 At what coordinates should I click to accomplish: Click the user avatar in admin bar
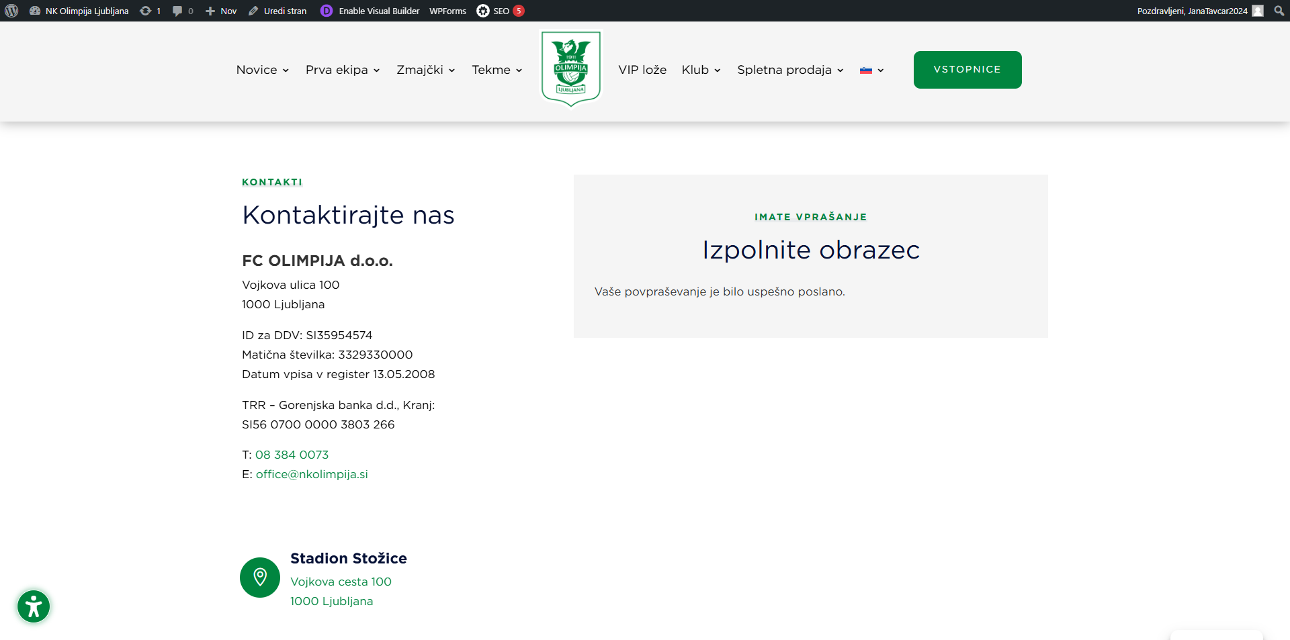[1258, 11]
